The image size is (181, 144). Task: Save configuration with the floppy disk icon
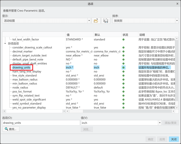point(105,21)
